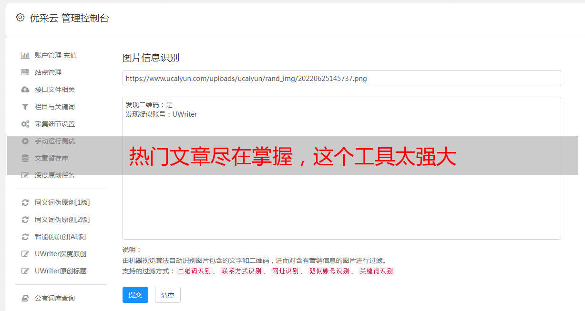
Task: Click the 二维码识别 tag
Action: coord(194,271)
